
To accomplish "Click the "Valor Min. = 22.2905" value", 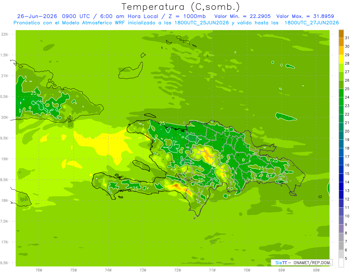I will [243, 16].
